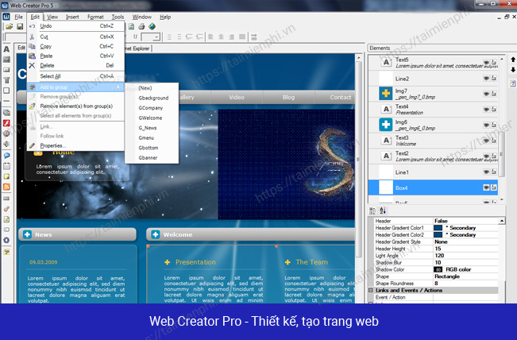
Task: Click the Light Angle value 120
Action: point(439,256)
